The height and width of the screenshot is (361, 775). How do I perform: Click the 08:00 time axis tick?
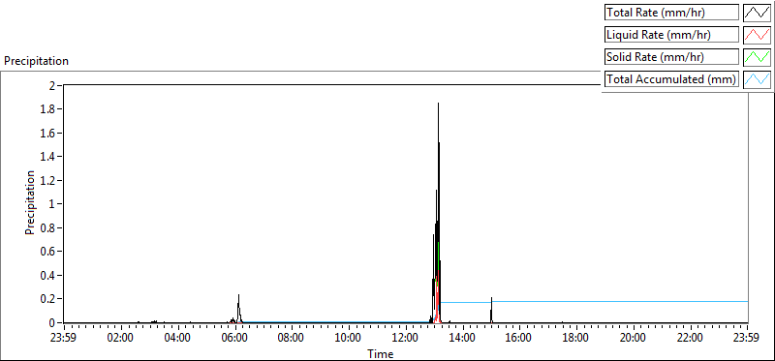pos(292,339)
